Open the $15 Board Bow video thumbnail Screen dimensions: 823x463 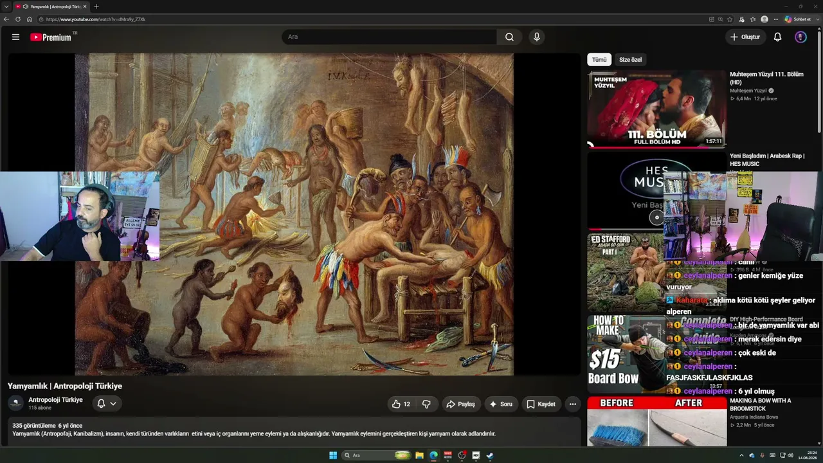[x=626, y=353]
